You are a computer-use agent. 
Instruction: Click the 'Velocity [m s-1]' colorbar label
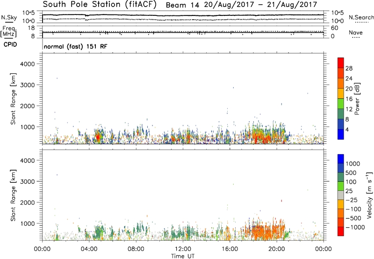(369, 195)
